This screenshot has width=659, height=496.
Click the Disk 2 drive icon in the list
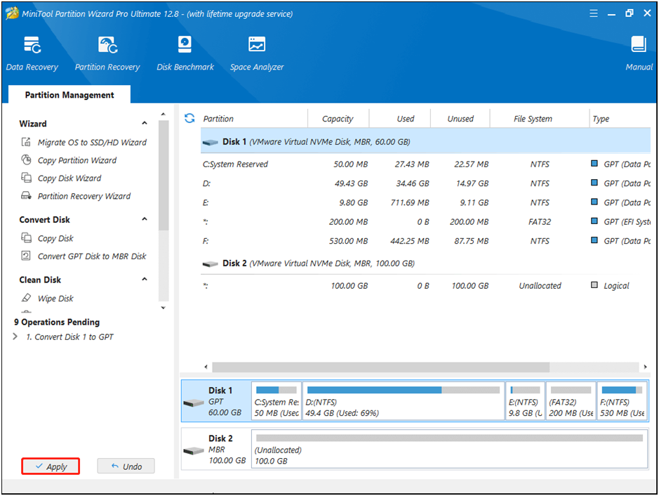point(210,264)
